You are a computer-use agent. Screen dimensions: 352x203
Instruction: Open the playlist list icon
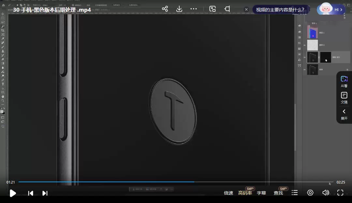tap(295, 193)
